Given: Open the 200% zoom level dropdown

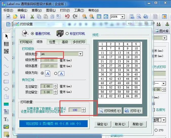Looking at the screenshot, I should pos(123,17).
